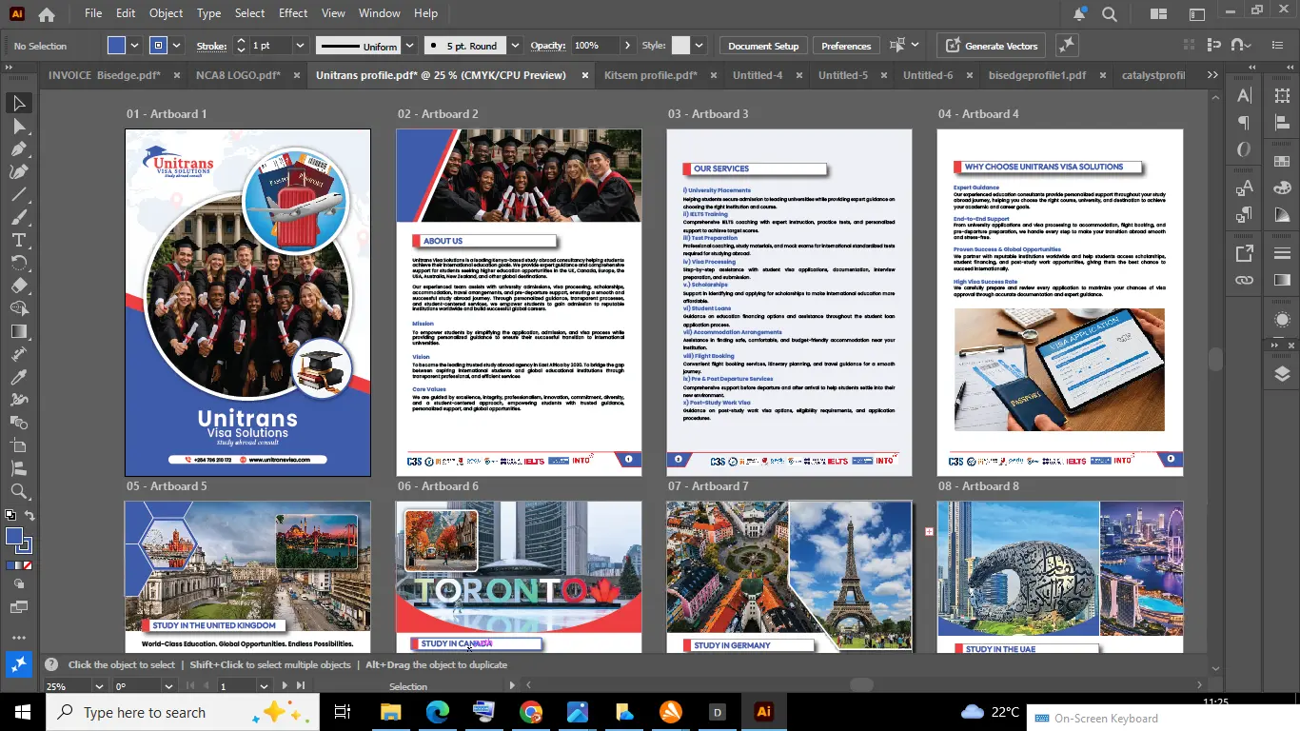
Task: Click the fill swatch in control bar
Action: [116, 46]
